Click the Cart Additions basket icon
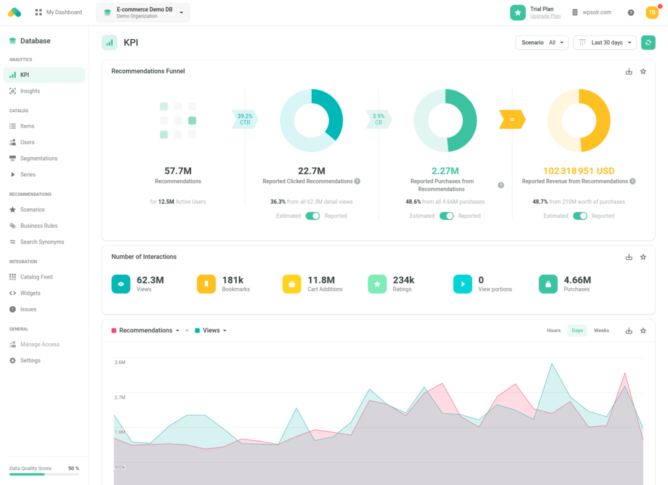Image resolution: width=668 pixels, height=485 pixels. tap(292, 284)
